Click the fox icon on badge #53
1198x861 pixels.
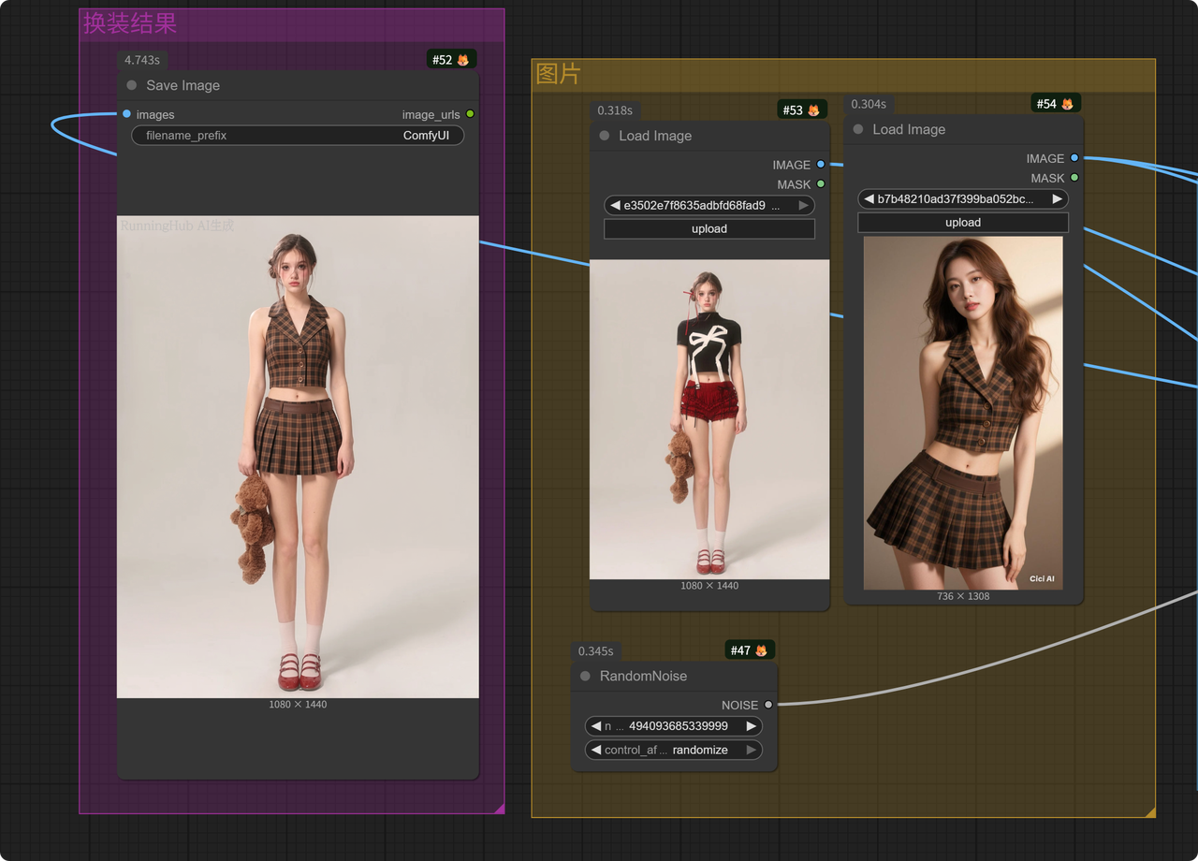(813, 110)
